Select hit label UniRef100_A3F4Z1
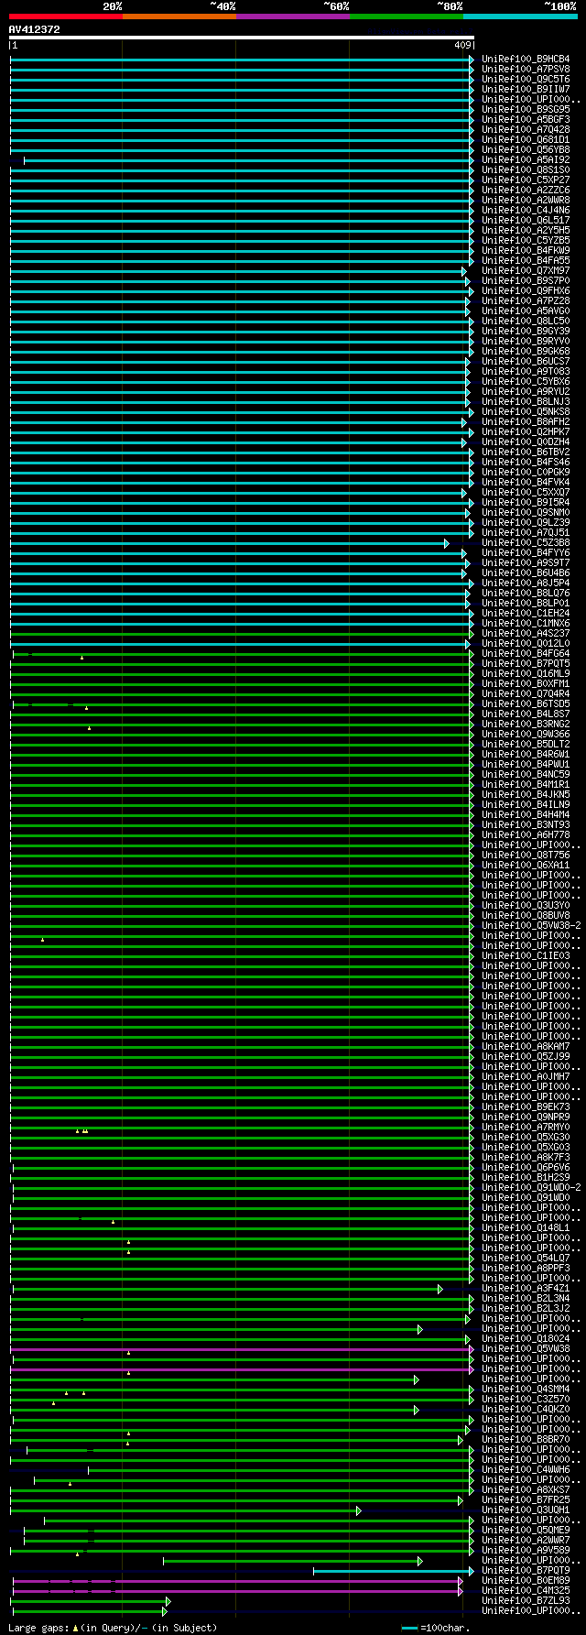The height and width of the screenshot is (1635, 586). pyautogui.click(x=526, y=1289)
